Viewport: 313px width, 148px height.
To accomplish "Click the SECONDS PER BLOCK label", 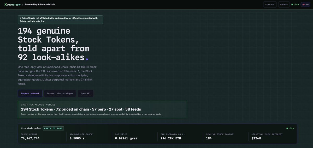I will [81, 134].
